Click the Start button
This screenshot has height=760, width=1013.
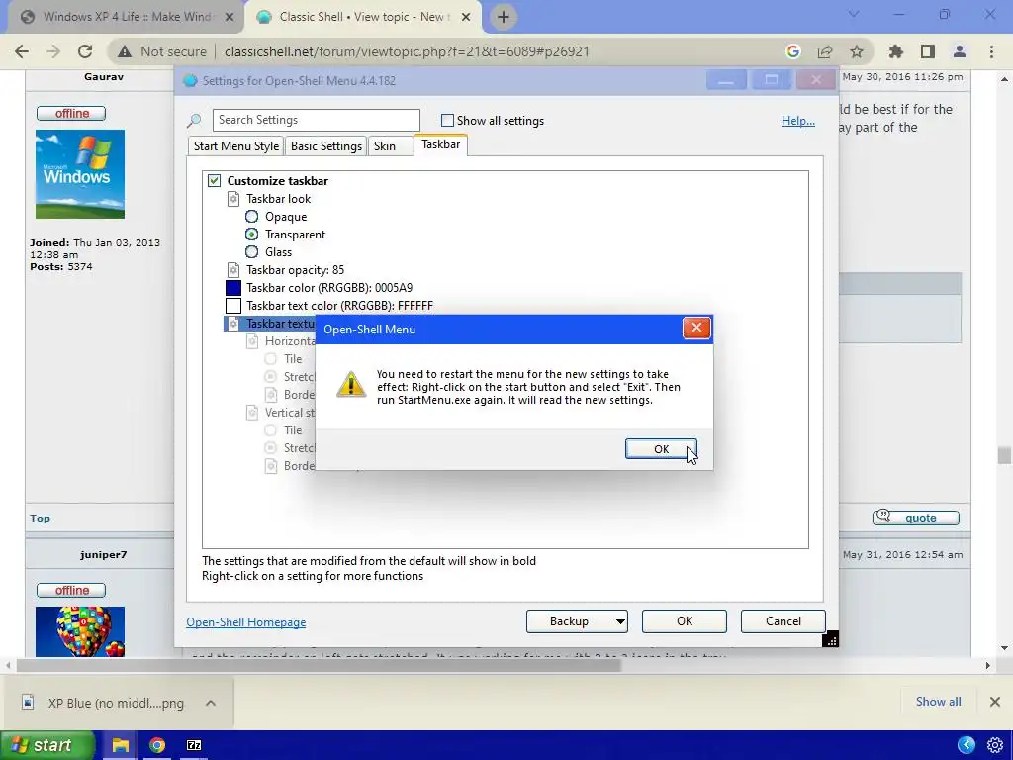point(46,745)
